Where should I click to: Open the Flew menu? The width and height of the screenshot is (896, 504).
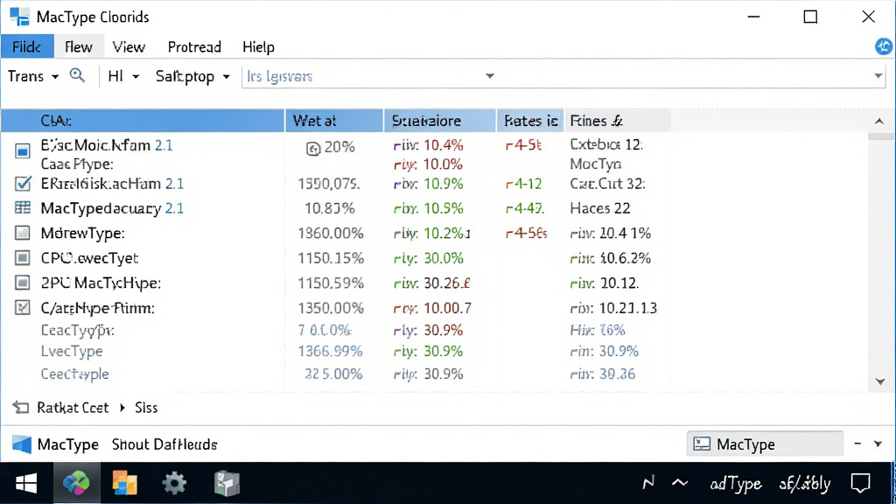tap(78, 47)
